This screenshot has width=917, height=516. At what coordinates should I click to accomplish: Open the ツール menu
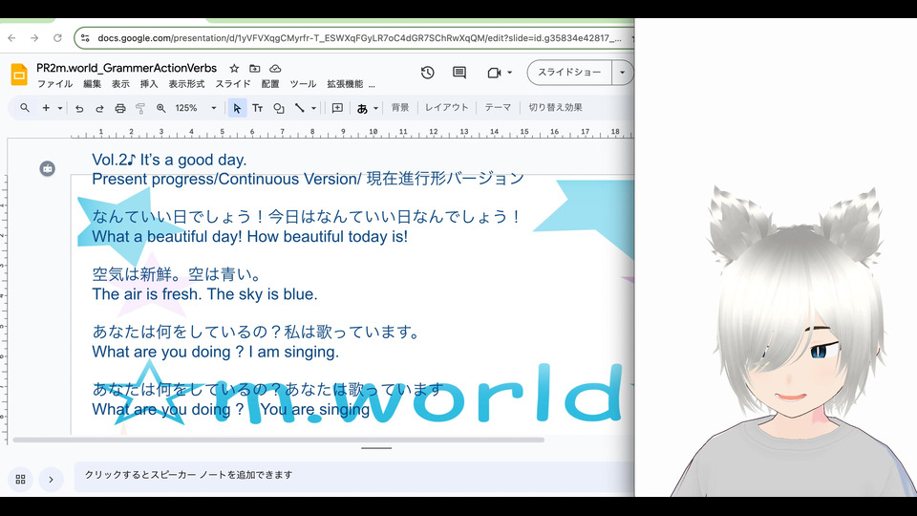coord(303,84)
